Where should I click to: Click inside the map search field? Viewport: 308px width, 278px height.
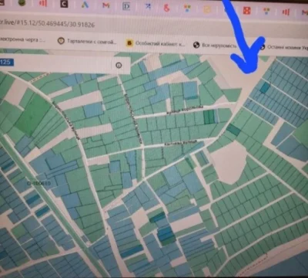pos(63,63)
